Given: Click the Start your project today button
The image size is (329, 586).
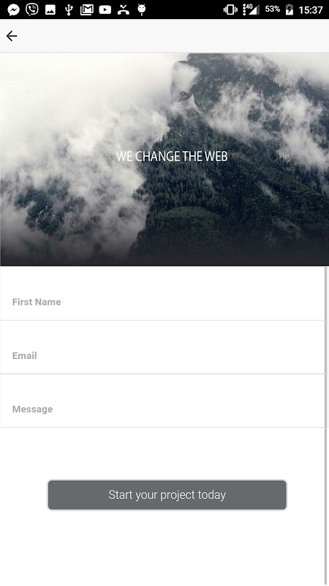Looking at the screenshot, I should 167,495.
